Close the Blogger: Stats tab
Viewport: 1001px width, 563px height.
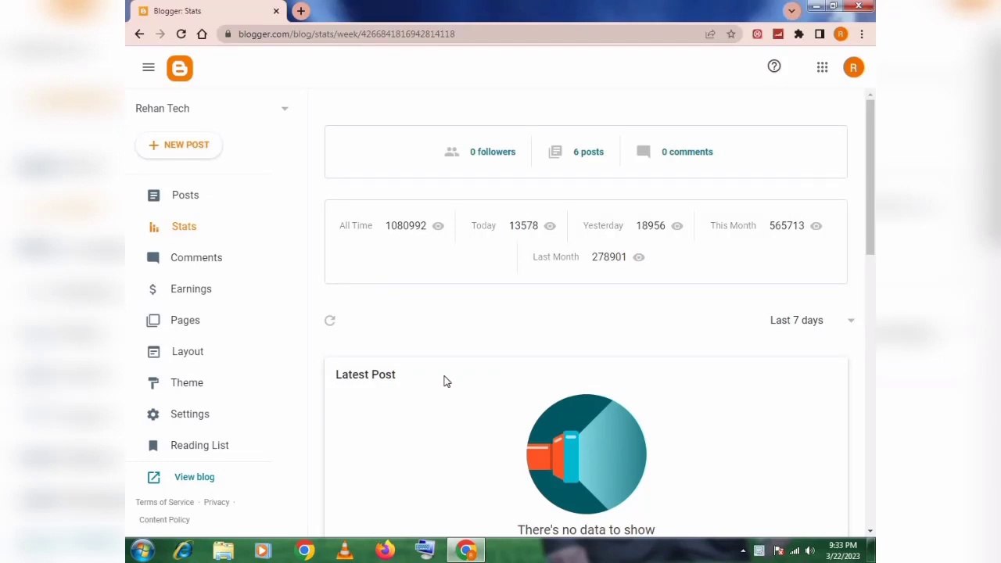coord(276,11)
